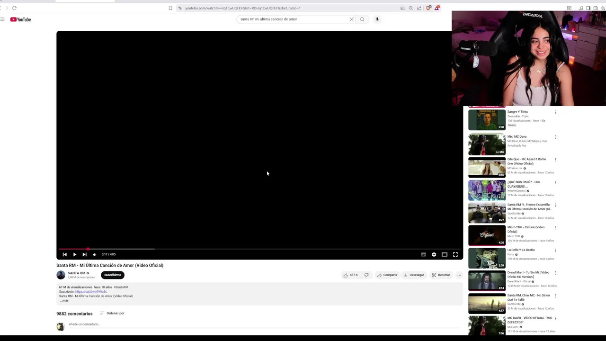This screenshot has width=606, height=341.
Task: Open the Ordenar por comment sorting dropdown
Action: (112, 314)
